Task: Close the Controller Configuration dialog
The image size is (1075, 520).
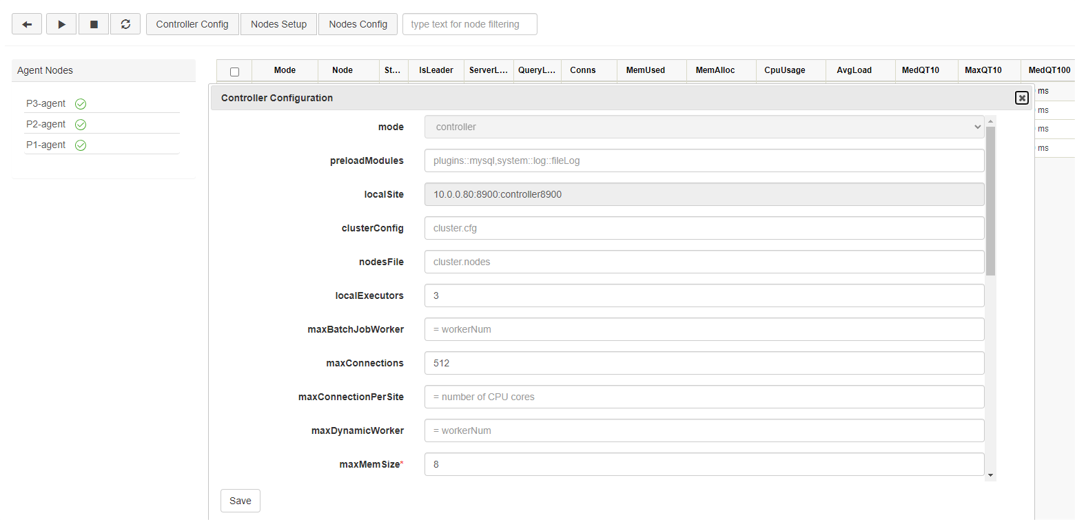Action: pyautogui.click(x=1022, y=98)
